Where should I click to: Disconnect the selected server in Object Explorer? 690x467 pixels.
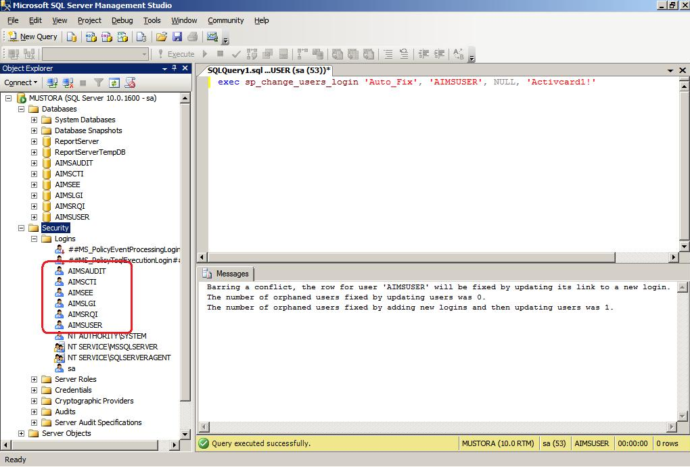pyautogui.click(x=68, y=83)
